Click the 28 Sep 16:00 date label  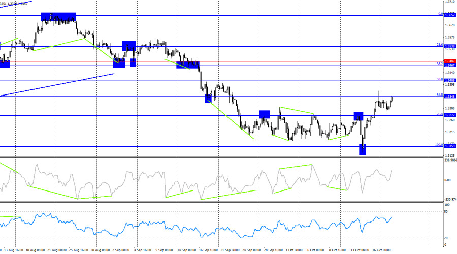coord(273,250)
